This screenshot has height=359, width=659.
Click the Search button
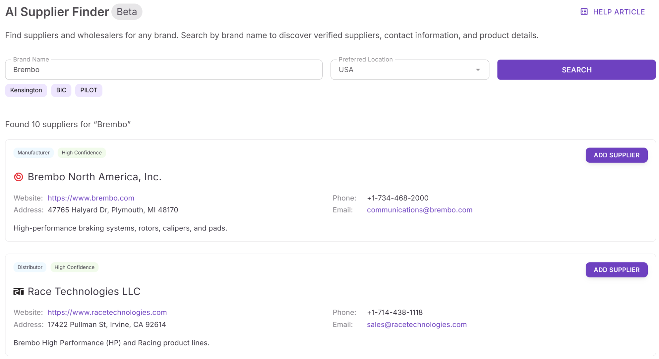point(576,70)
